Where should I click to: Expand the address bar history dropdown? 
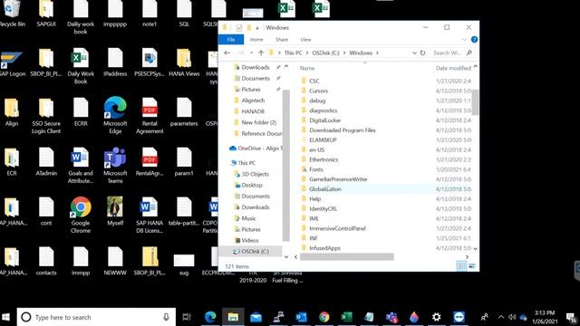[414, 53]
